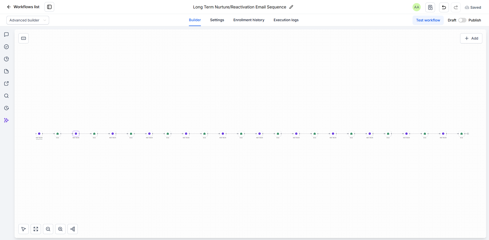Open pie chart stats icon in sidebar
The height and width of the screenshot is (240, 489).
7,59
